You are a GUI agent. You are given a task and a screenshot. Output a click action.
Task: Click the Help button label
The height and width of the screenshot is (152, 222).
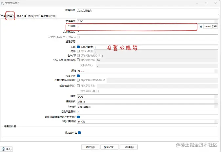(9, 149)
